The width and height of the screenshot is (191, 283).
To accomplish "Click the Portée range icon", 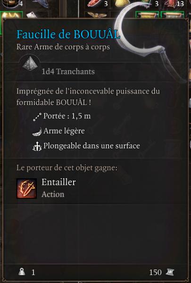I will (37, 117).
